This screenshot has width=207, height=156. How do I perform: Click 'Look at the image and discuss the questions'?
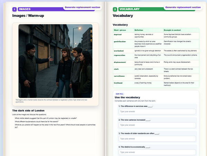click(29, 114)
